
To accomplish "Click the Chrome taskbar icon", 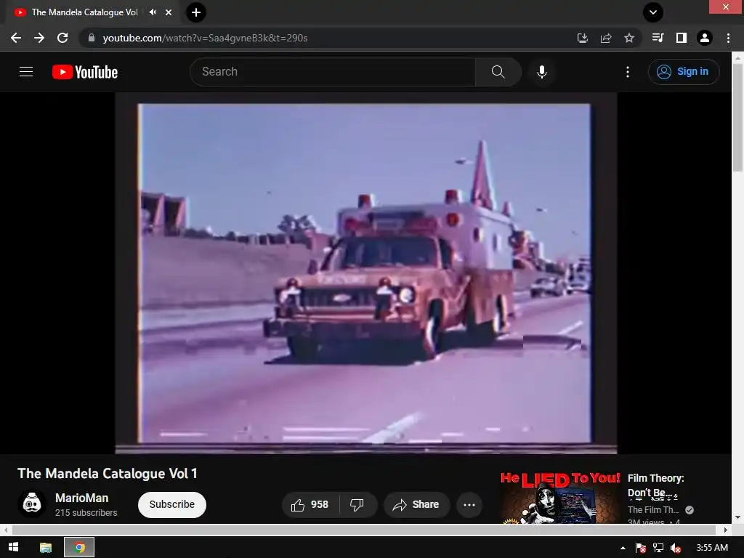I will point(79,548).
